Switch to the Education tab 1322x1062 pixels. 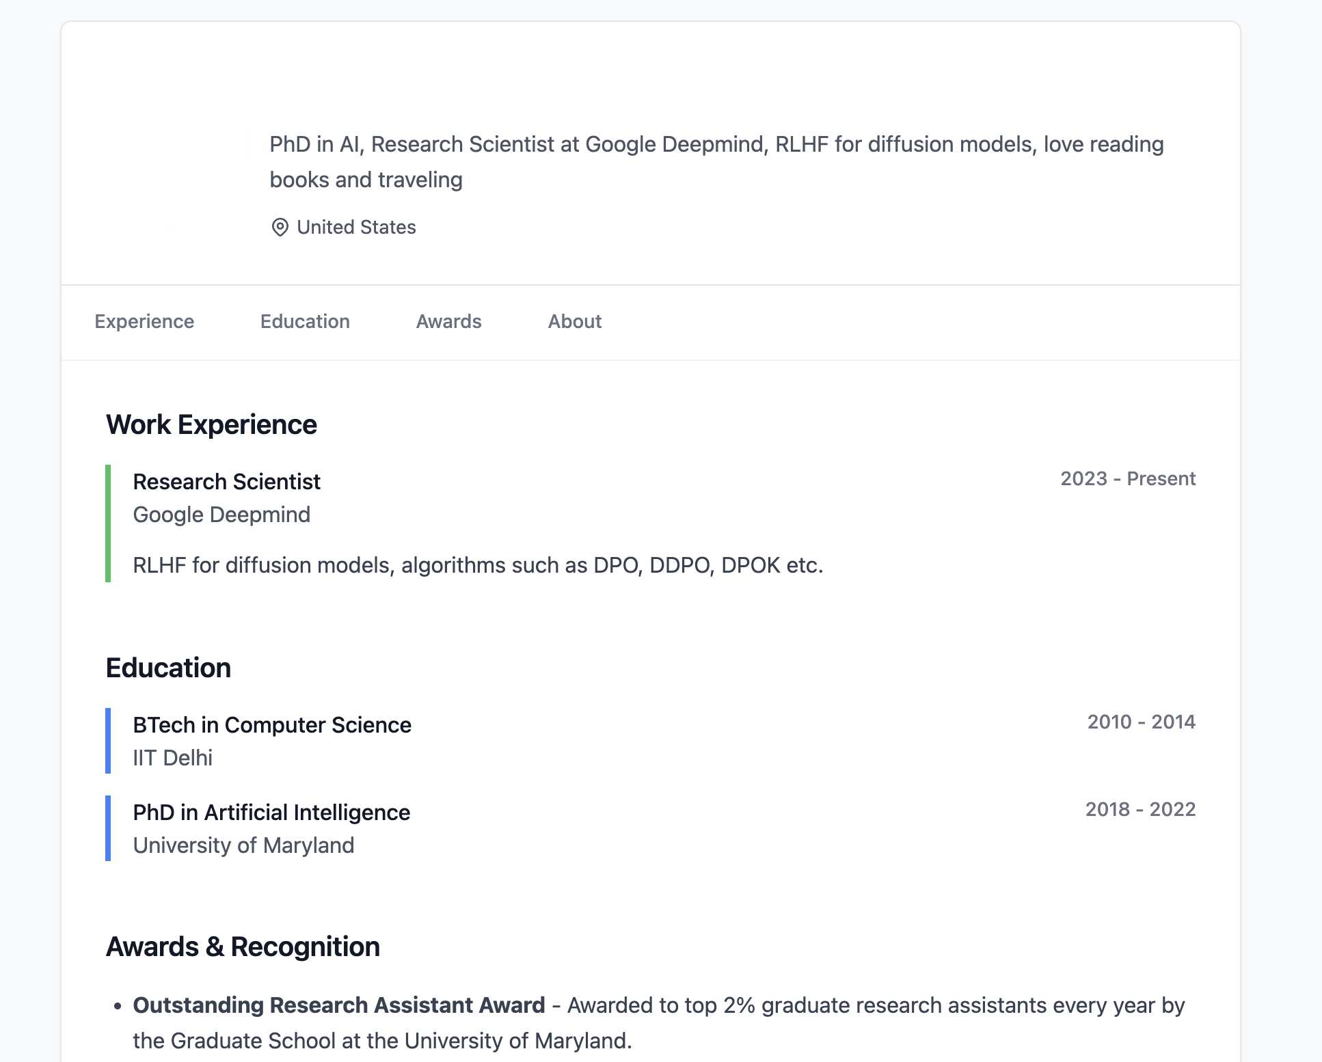(305, 321)
